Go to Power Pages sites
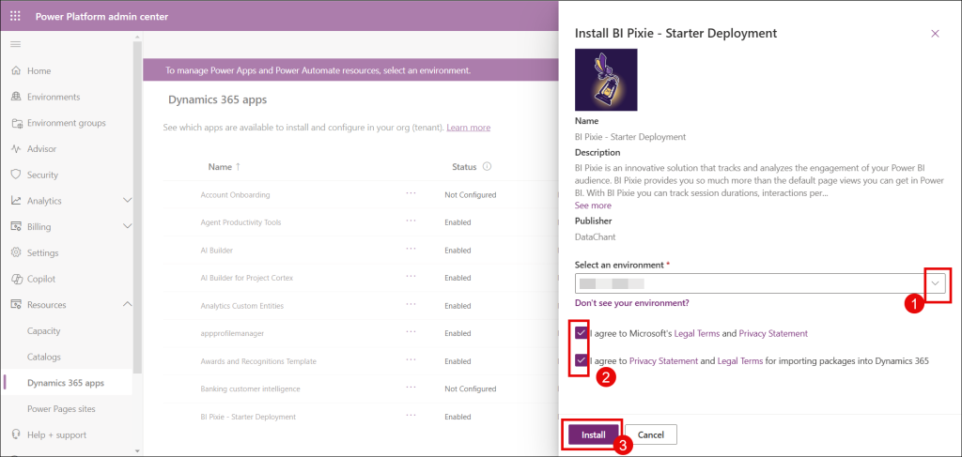 click(61, 408)
